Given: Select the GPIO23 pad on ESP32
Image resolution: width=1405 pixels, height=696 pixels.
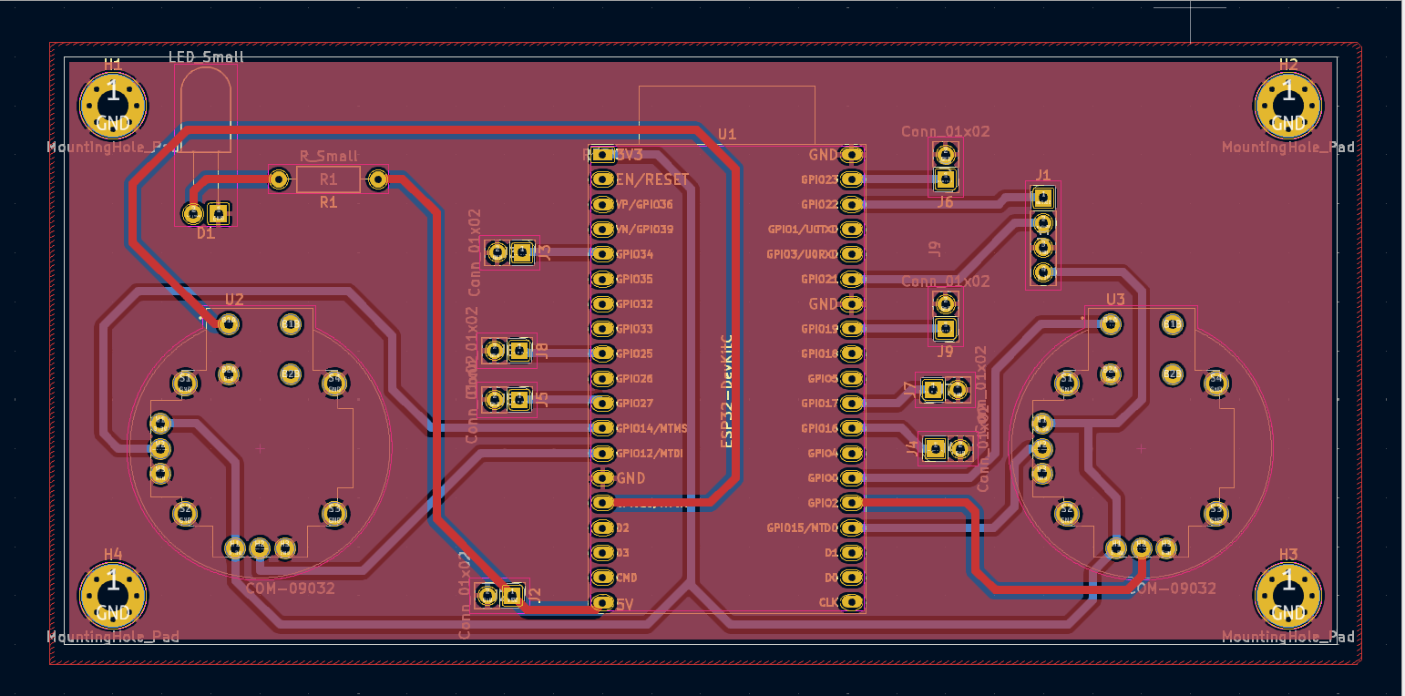Looking at the screenshot, I should 851,179.
